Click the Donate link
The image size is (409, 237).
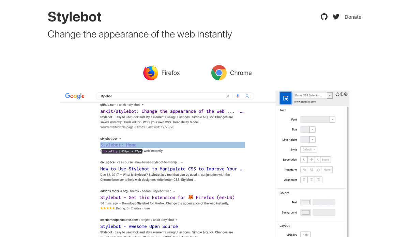tap(353, 17)
